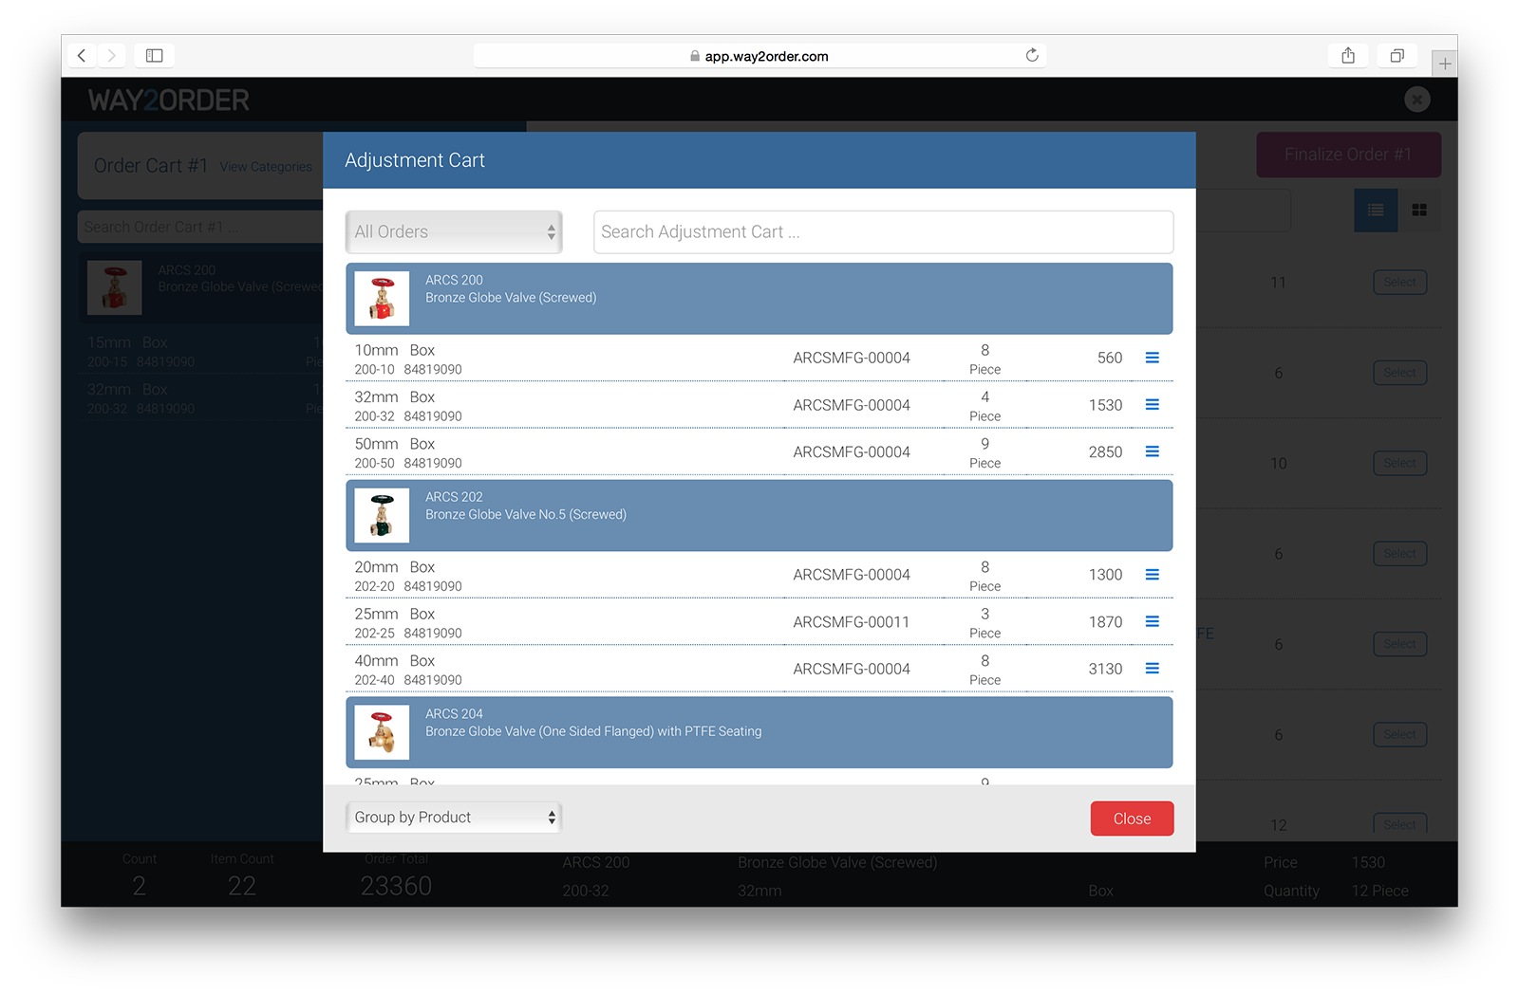Screen dimensions: 1519x994
Task: Click the app.way2order.com address bar
Action: tap(759, 56)
